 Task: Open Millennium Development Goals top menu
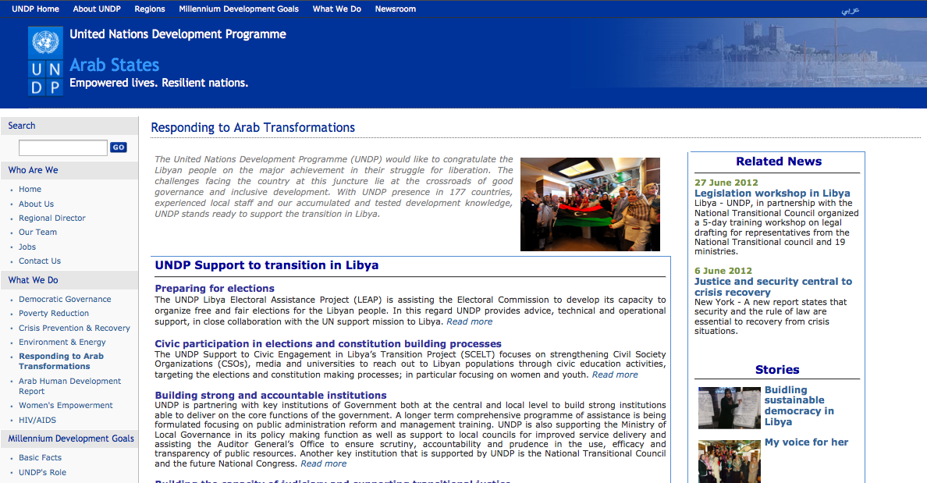coord(239,9)
